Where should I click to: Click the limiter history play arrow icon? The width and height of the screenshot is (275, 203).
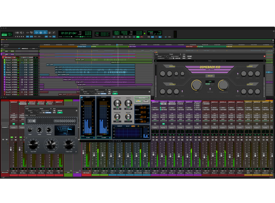pos(138,126)
